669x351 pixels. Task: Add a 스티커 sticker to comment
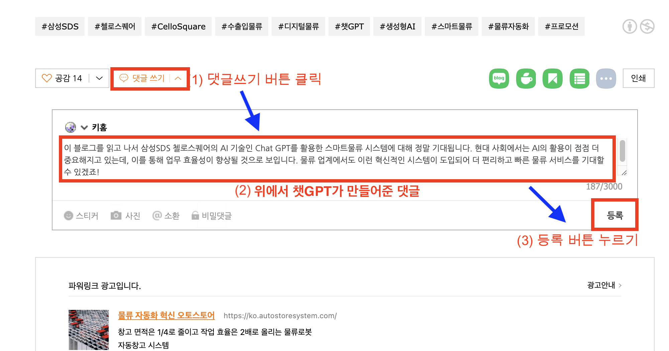(x=81, y=216)
